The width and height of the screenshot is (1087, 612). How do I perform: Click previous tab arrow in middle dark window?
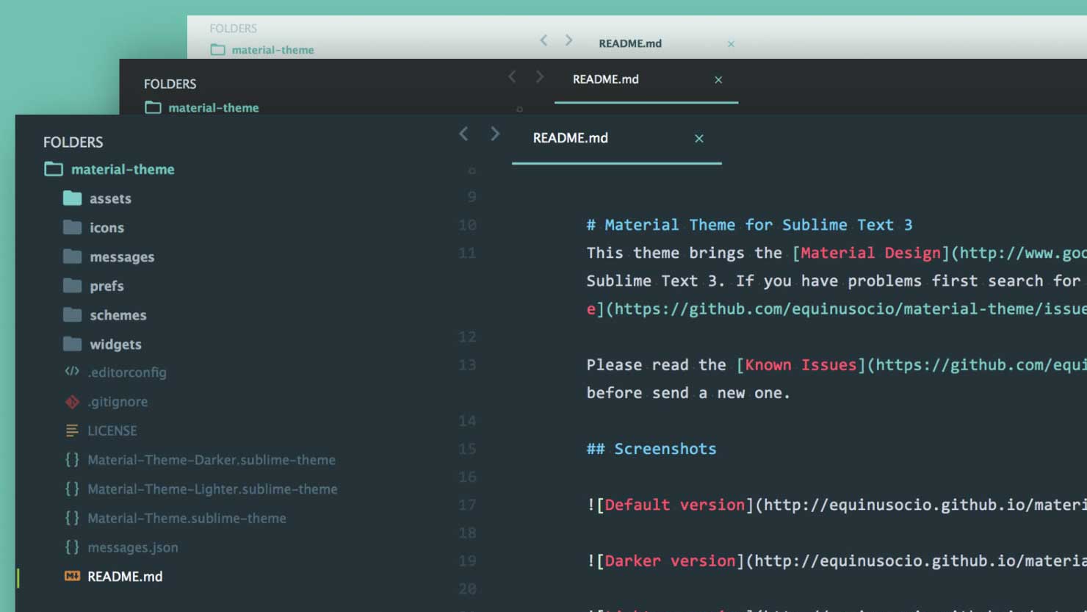[512, 76]
